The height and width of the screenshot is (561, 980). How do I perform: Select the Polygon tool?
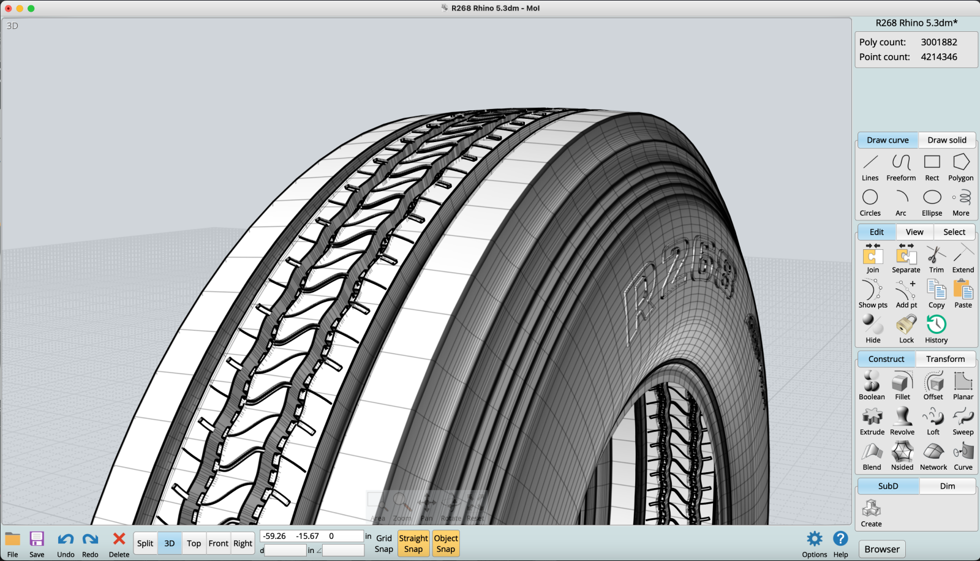pos(960,168)
